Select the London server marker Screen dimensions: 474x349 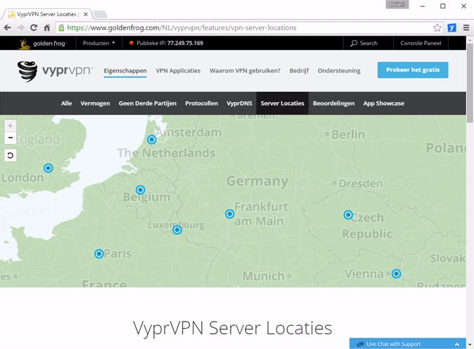(49, 168)
